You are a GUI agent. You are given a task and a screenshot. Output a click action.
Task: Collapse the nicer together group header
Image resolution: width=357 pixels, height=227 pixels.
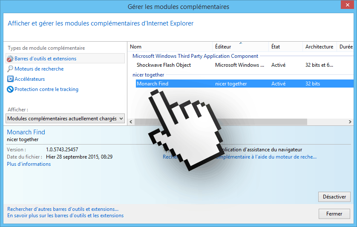coord(148,75)
